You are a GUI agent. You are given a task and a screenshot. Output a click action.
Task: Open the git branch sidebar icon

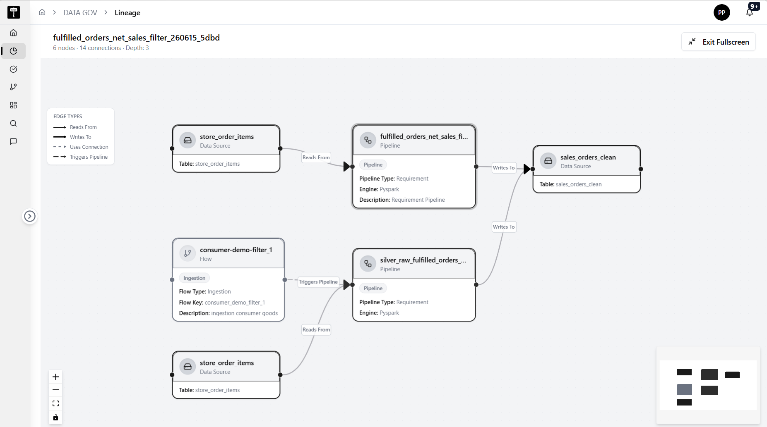tap(13, 87)
